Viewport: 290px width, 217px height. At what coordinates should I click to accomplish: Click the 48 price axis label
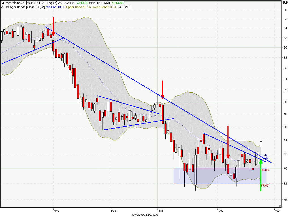[285, 114]
